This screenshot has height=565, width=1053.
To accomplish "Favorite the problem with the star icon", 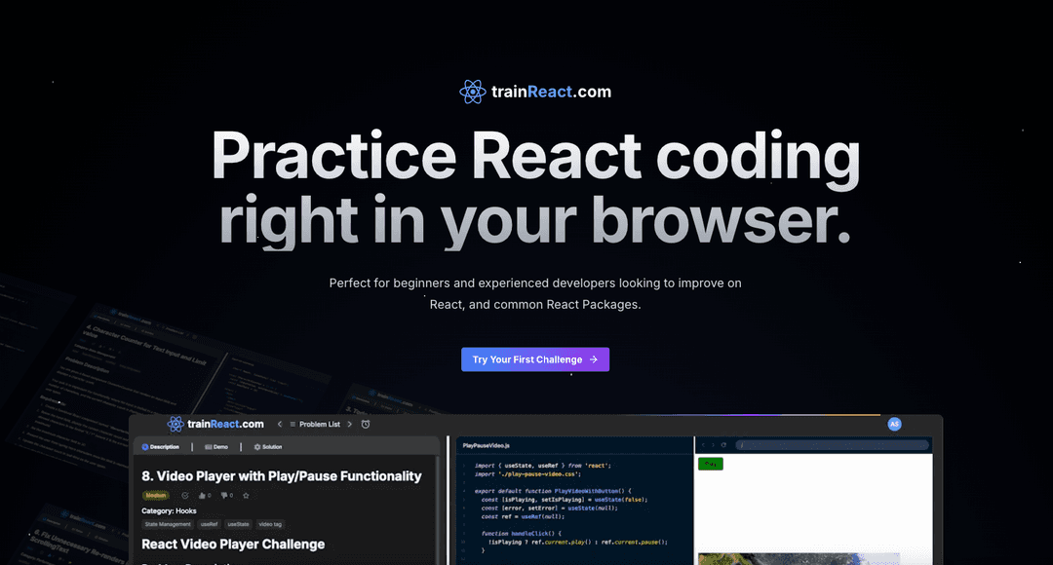I will tap(246, 496).
